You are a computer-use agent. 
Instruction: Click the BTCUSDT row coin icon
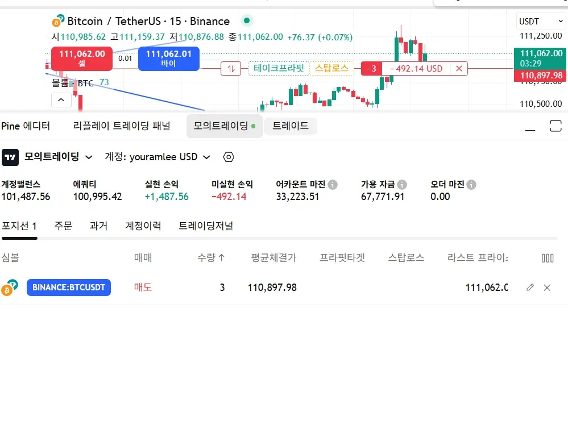point(10,288)
